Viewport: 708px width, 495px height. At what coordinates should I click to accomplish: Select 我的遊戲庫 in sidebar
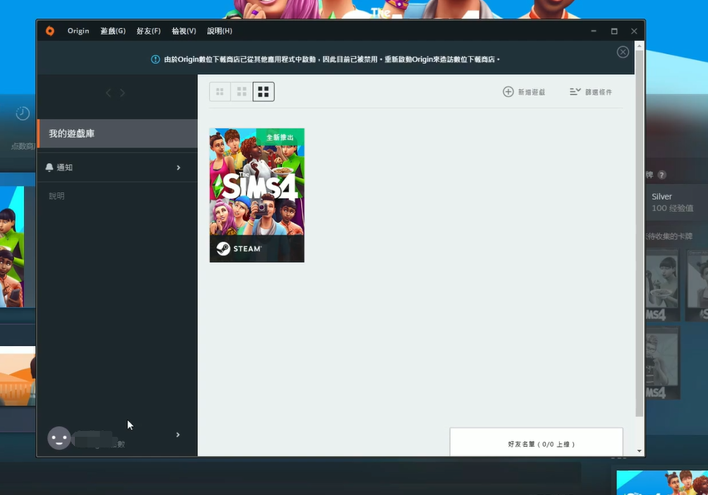click(x=117, y=134)
